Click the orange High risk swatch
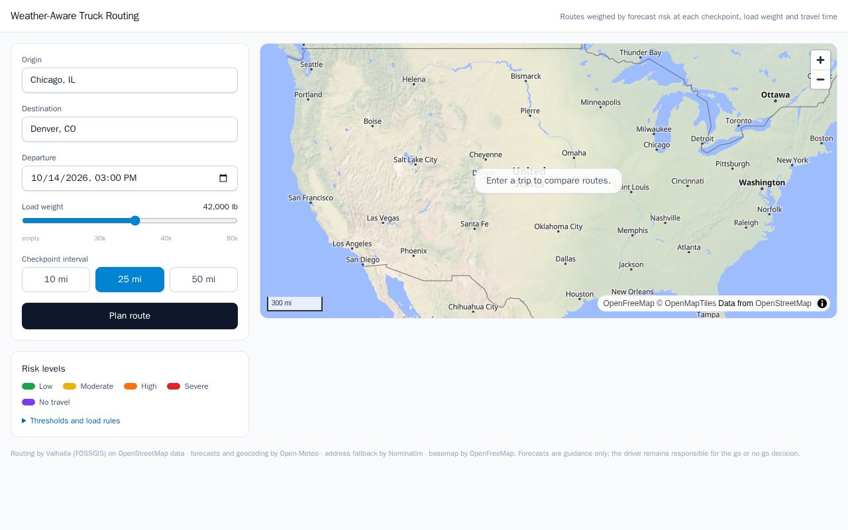The height and width of the screenshot is (530, 848). pyautogui.click(x=131, y=386)
